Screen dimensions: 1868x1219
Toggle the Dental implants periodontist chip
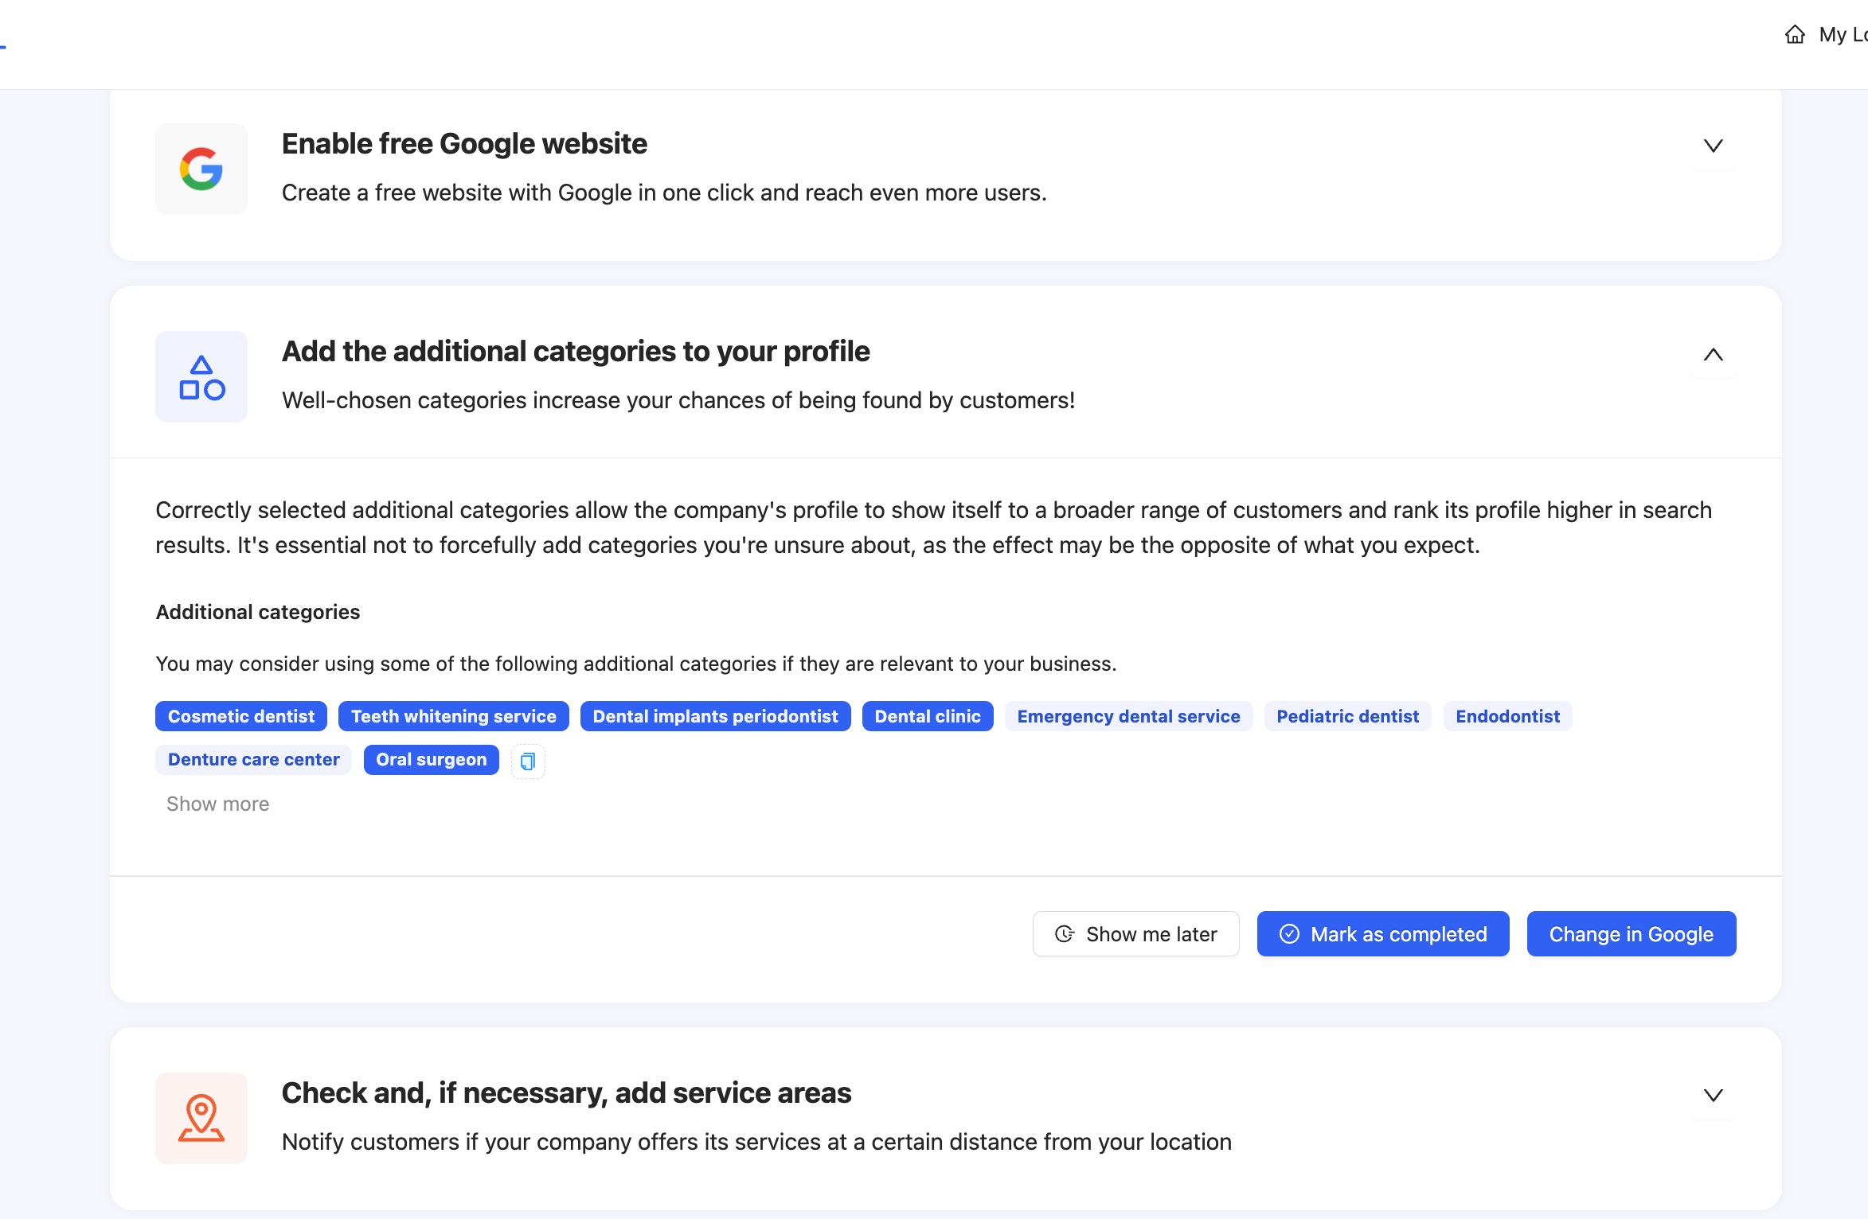pos(714,716)
